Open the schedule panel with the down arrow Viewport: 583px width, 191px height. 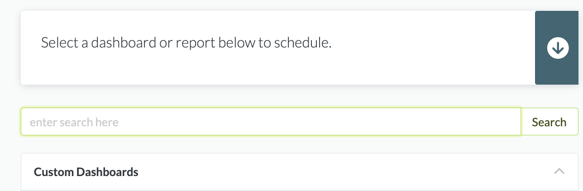click(x=558, y=48)
